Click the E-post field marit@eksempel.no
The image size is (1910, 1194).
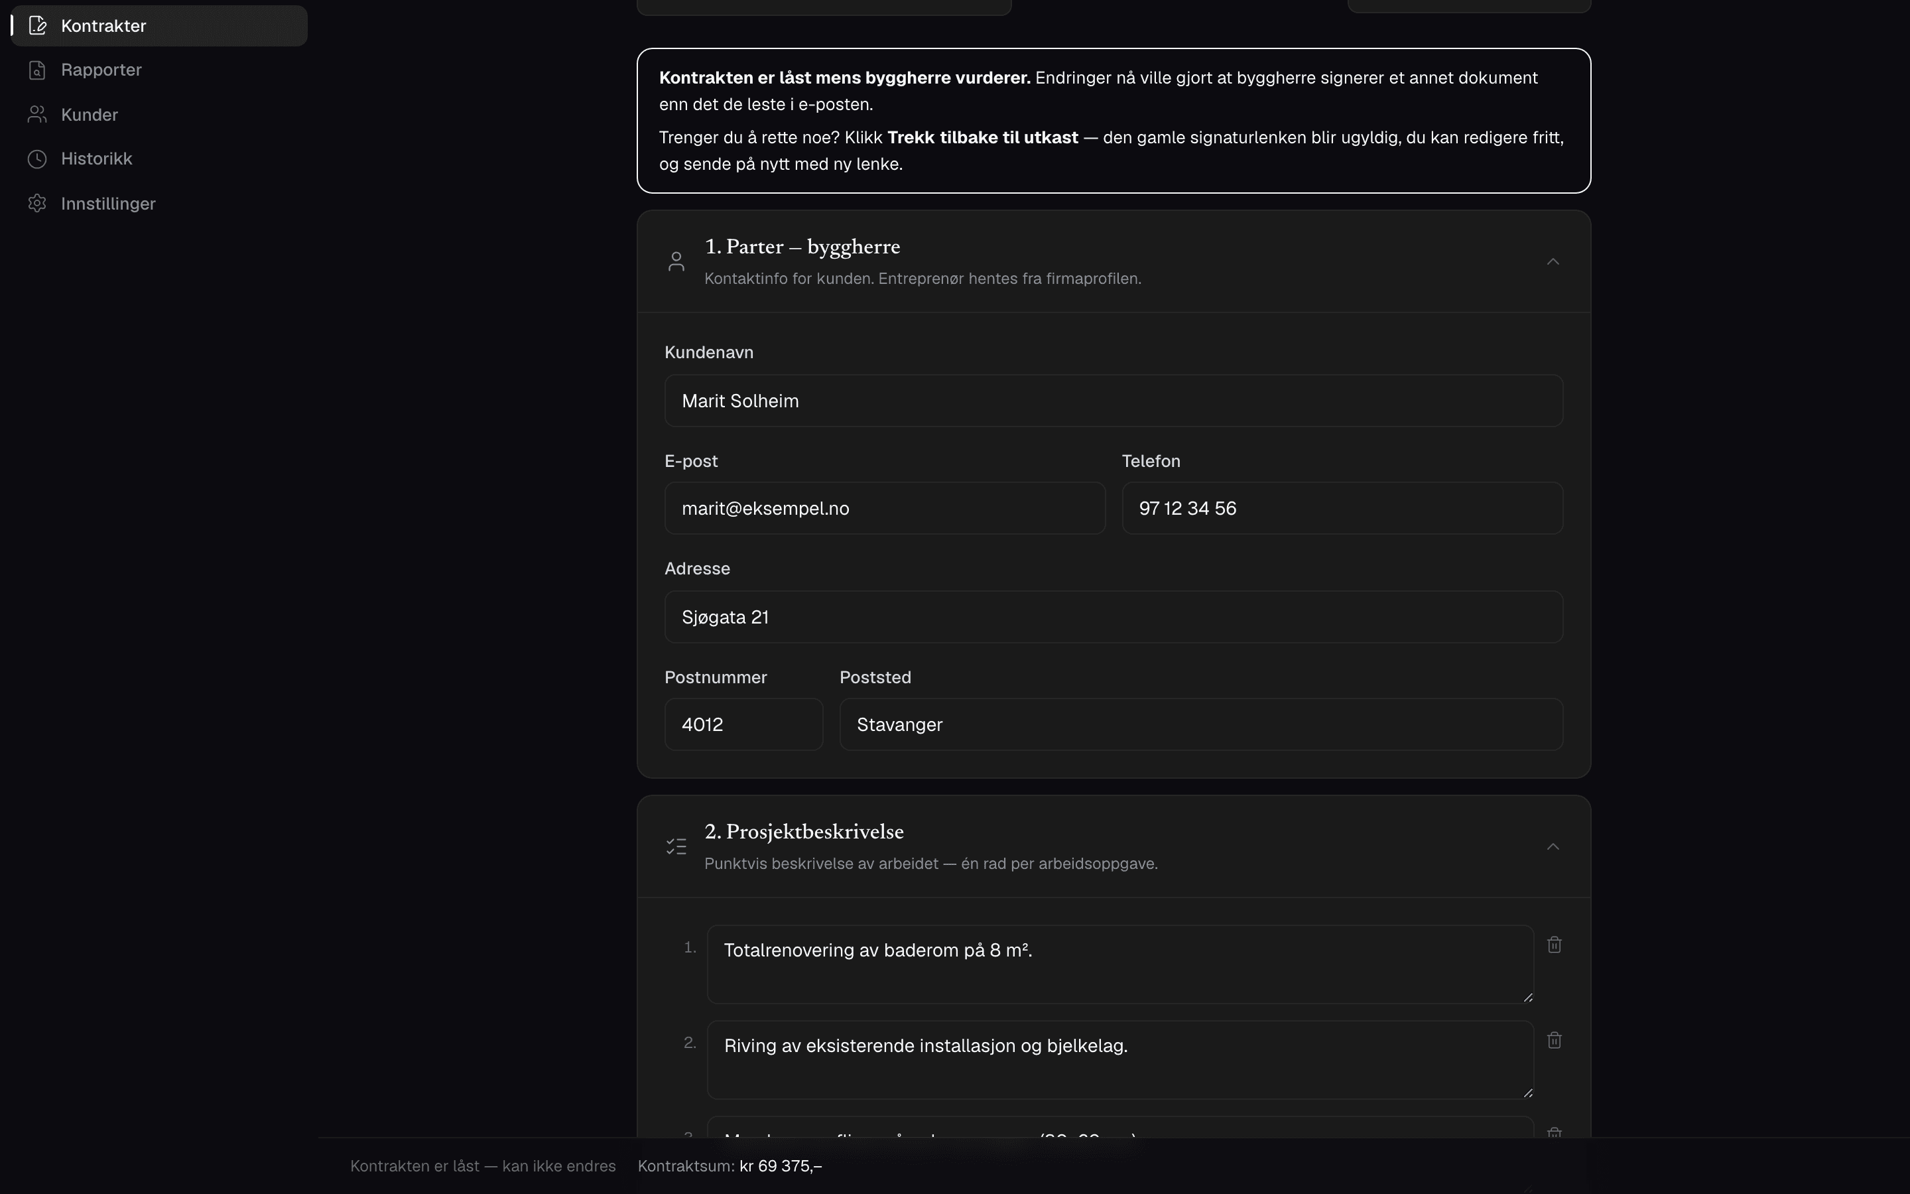[885, 509]
